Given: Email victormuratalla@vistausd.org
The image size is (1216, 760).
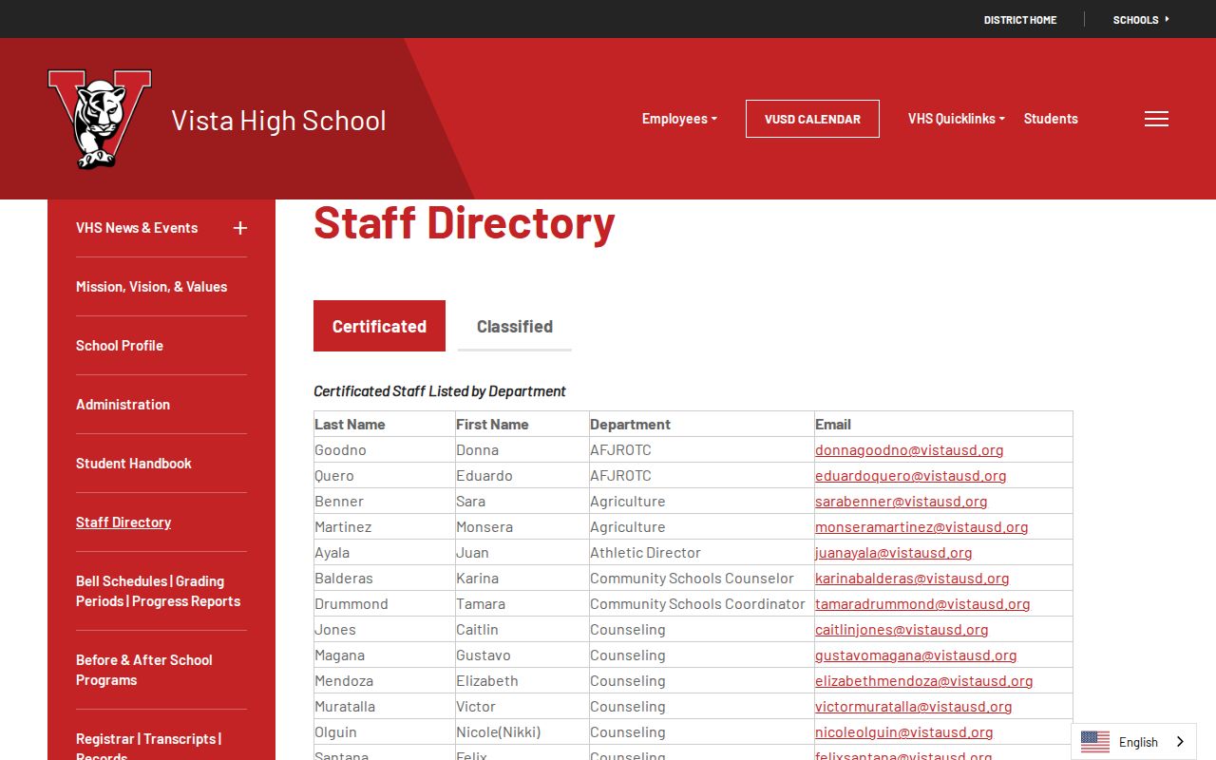Looking at the screenshot, I should [913, 707].
